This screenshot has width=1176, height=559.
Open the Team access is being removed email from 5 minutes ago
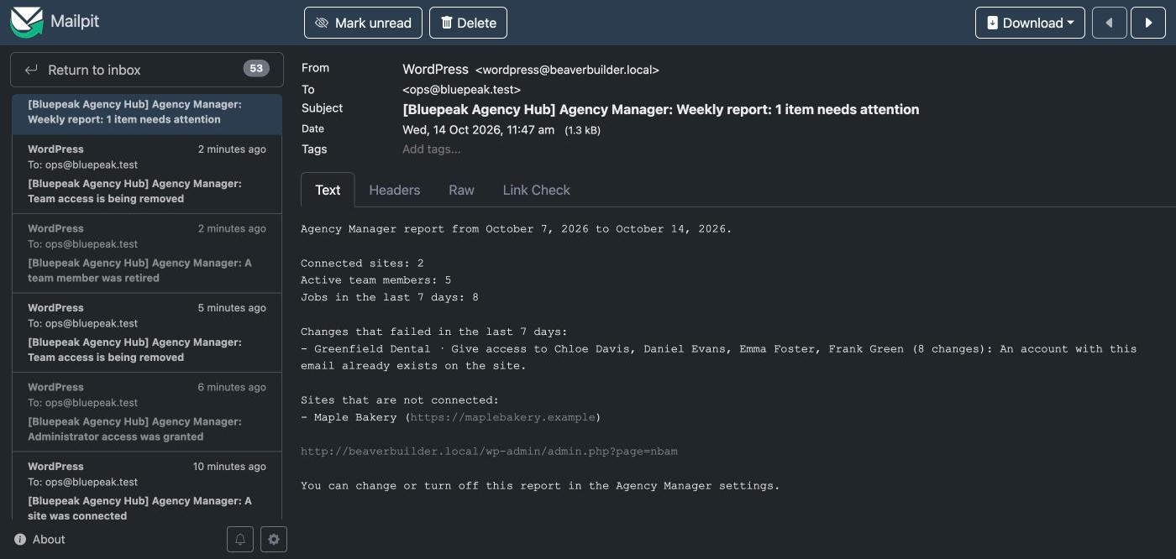147,332
